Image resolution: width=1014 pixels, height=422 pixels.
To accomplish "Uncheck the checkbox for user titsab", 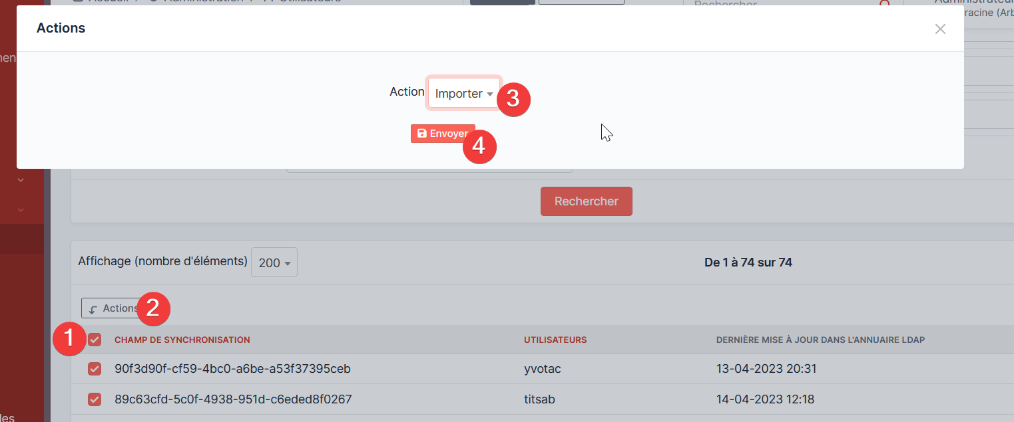I will pyautogui.click(x=95, y=399).
